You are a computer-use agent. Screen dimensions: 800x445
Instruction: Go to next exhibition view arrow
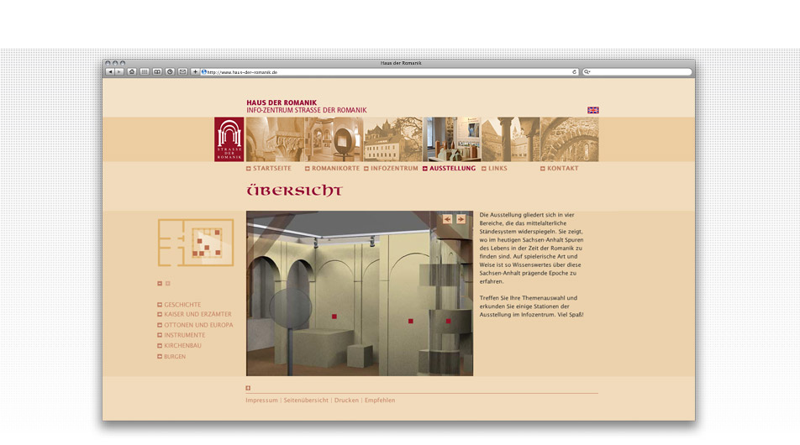(461, 219)
